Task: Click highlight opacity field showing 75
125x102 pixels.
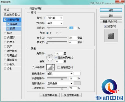Action: pos(73,78)
